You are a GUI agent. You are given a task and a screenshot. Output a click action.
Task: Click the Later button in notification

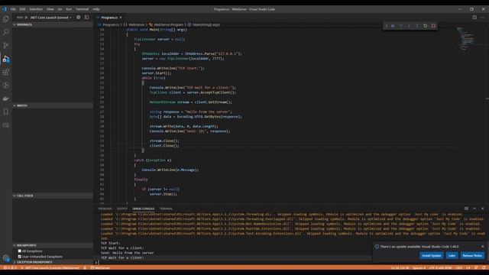pos(452,255)
